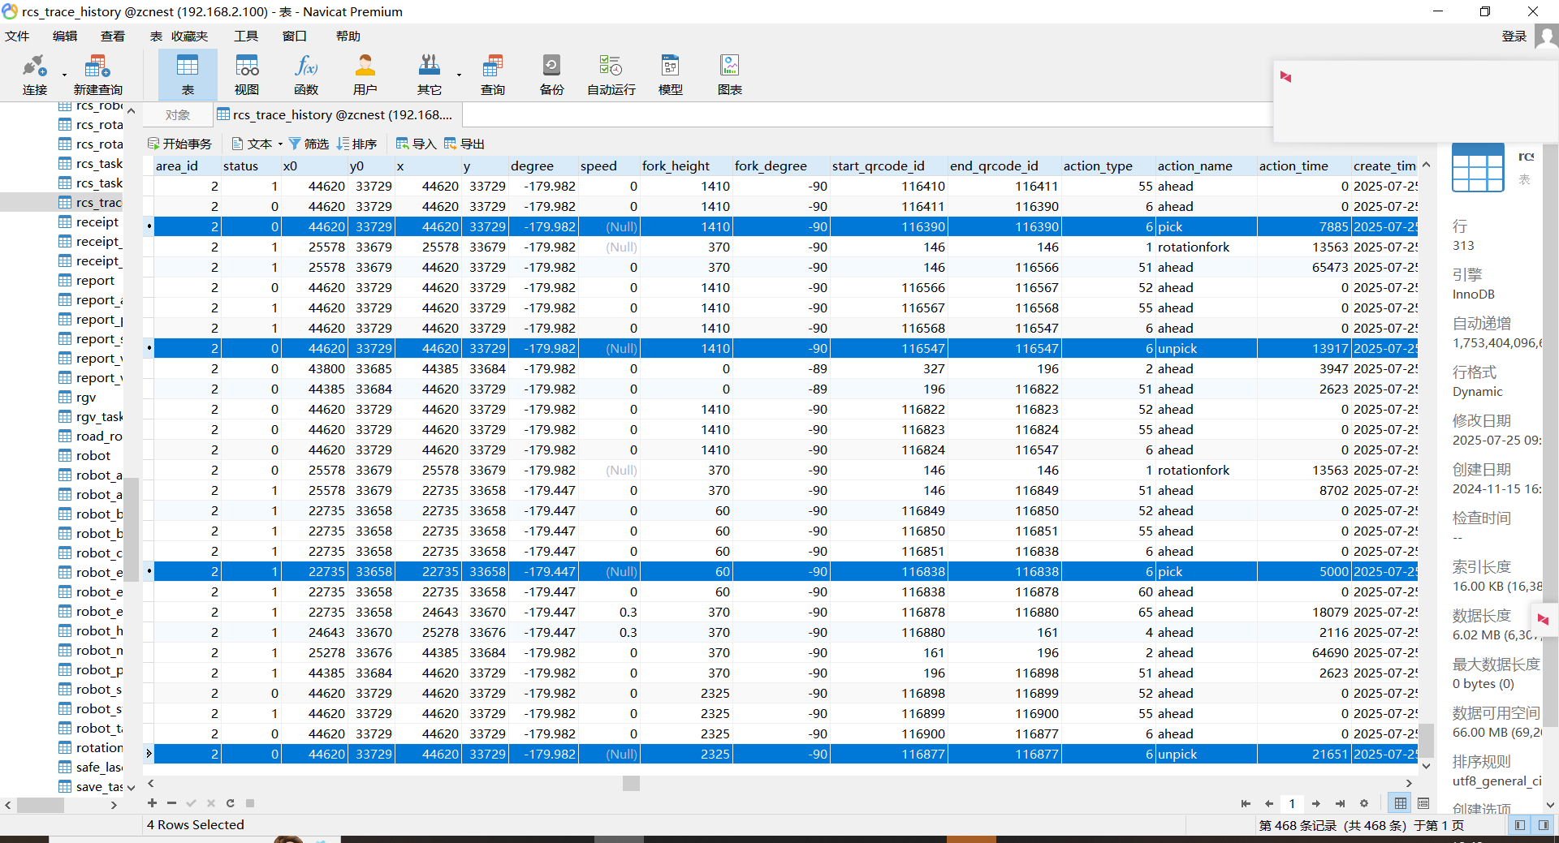
Task: Open the 图表 (Charts) tool
Action: 729,75
